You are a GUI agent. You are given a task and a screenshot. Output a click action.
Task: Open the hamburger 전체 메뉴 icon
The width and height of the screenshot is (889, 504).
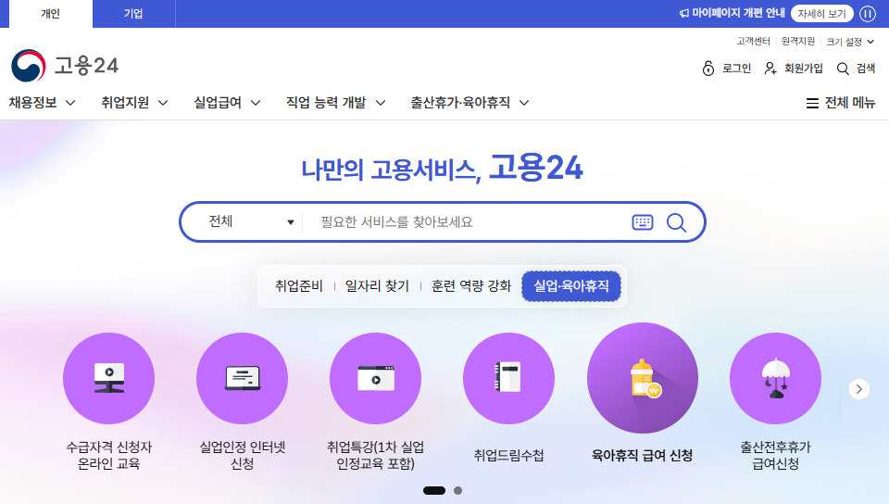(812, 103)
